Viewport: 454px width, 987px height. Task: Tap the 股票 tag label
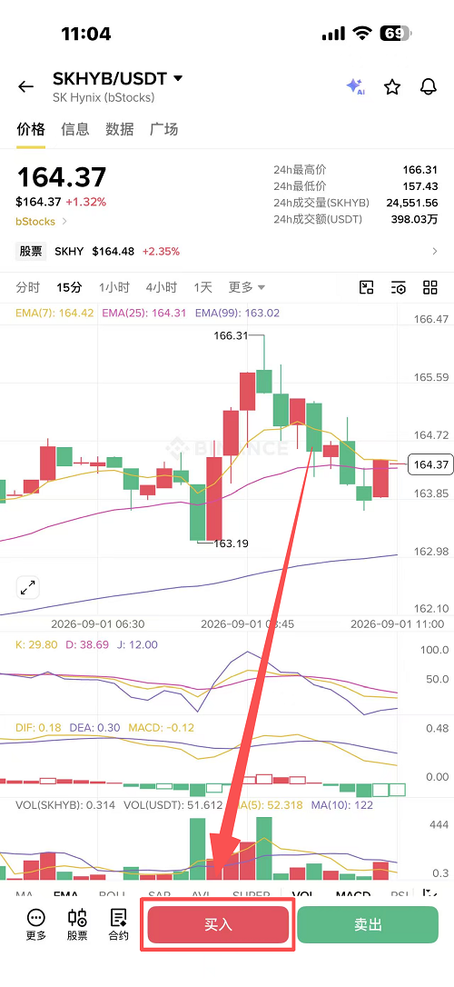coord(31,251)
